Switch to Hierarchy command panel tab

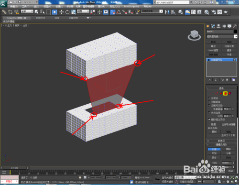[218, 26]
